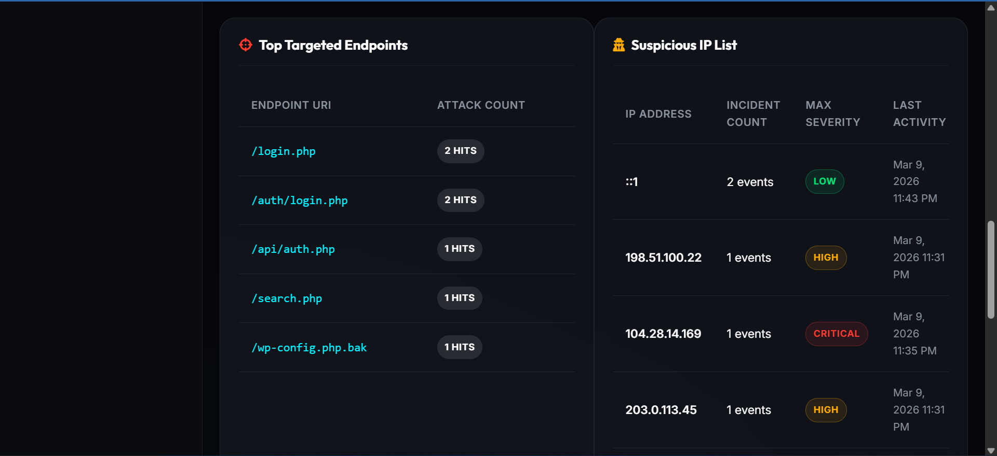Click the 2 HITS badge for /login.php

pyautogui.click(x=461, y=151)
